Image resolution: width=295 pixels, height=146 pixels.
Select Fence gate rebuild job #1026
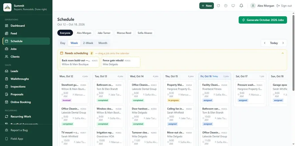(x=121, y=62)
